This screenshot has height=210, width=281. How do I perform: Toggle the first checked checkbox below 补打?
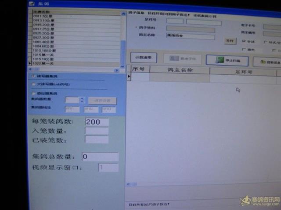tap(244, 42)
